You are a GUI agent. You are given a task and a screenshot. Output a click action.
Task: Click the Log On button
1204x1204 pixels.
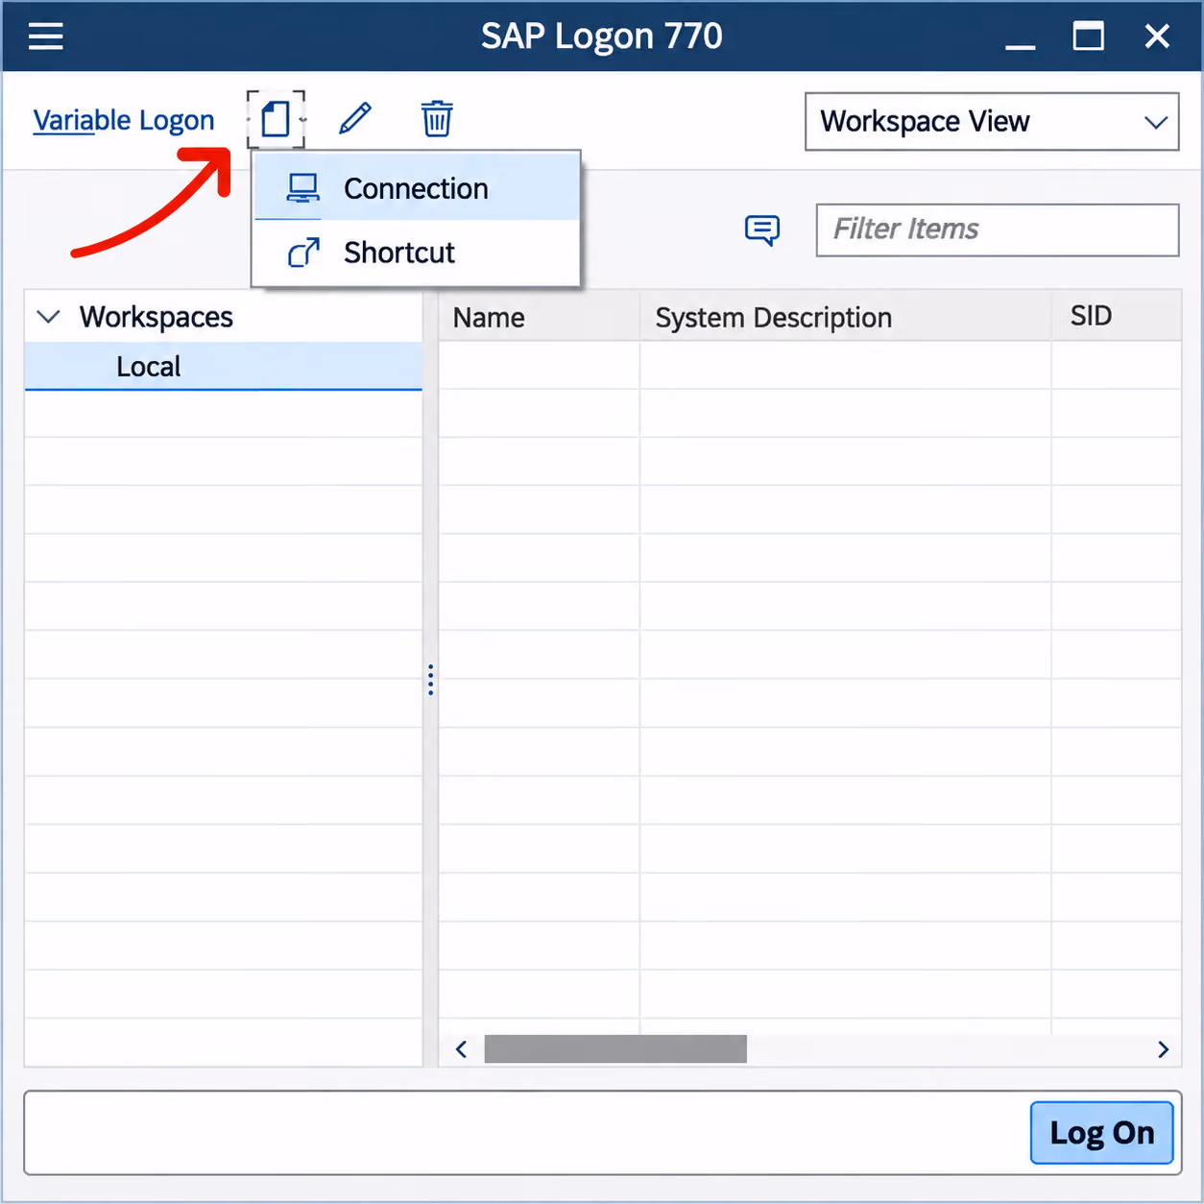(x=1102, y=1133)
